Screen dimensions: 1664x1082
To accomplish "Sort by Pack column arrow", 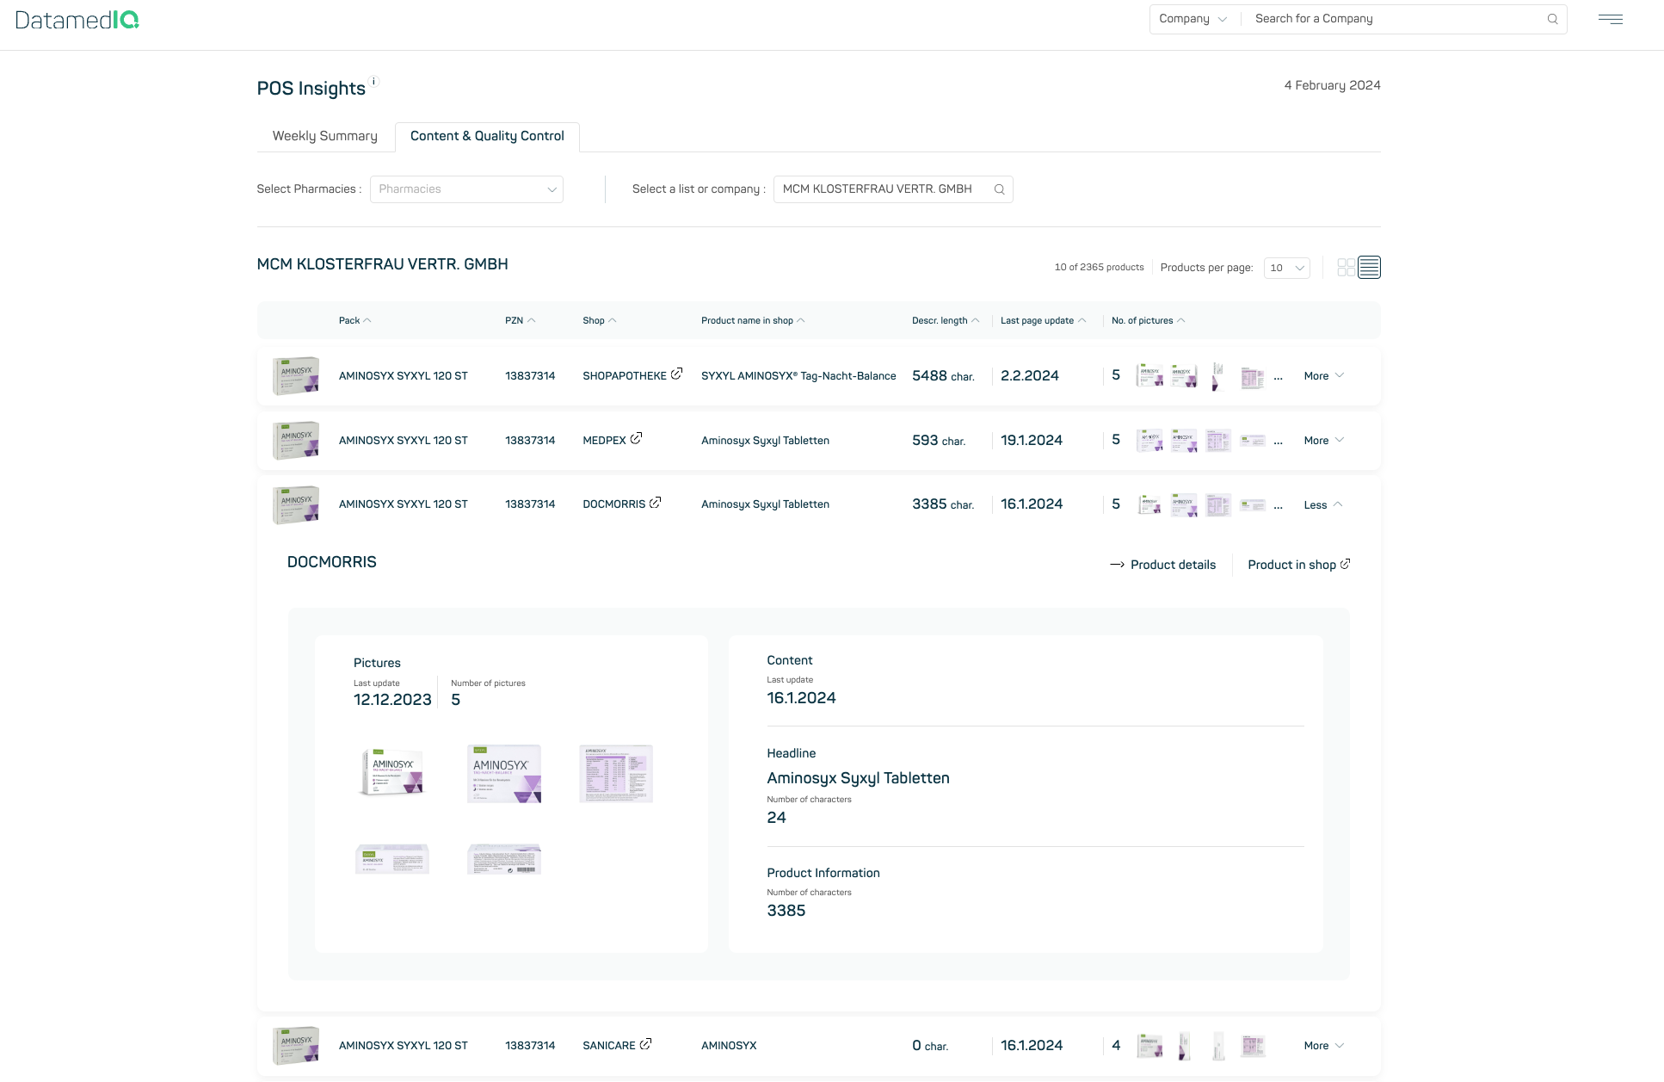I will click(x=367, y=320).
